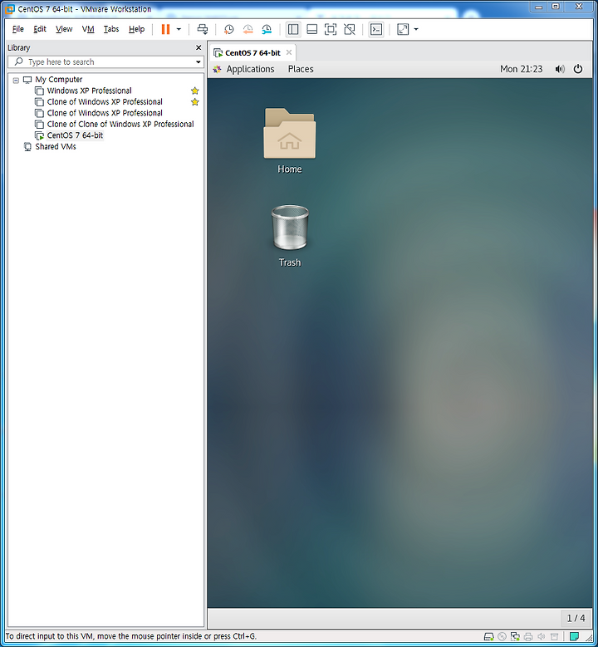This screenshot has width=598, height=647.
Task: Revert the VM to the previous snapshot
Action: point(248,29)
